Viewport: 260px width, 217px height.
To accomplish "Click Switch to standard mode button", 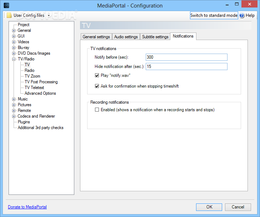I will pyautogui.click(x=214, y=15).
